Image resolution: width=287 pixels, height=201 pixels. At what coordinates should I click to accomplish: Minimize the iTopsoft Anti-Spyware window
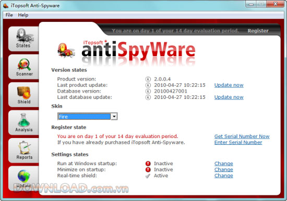coord(251,4)
